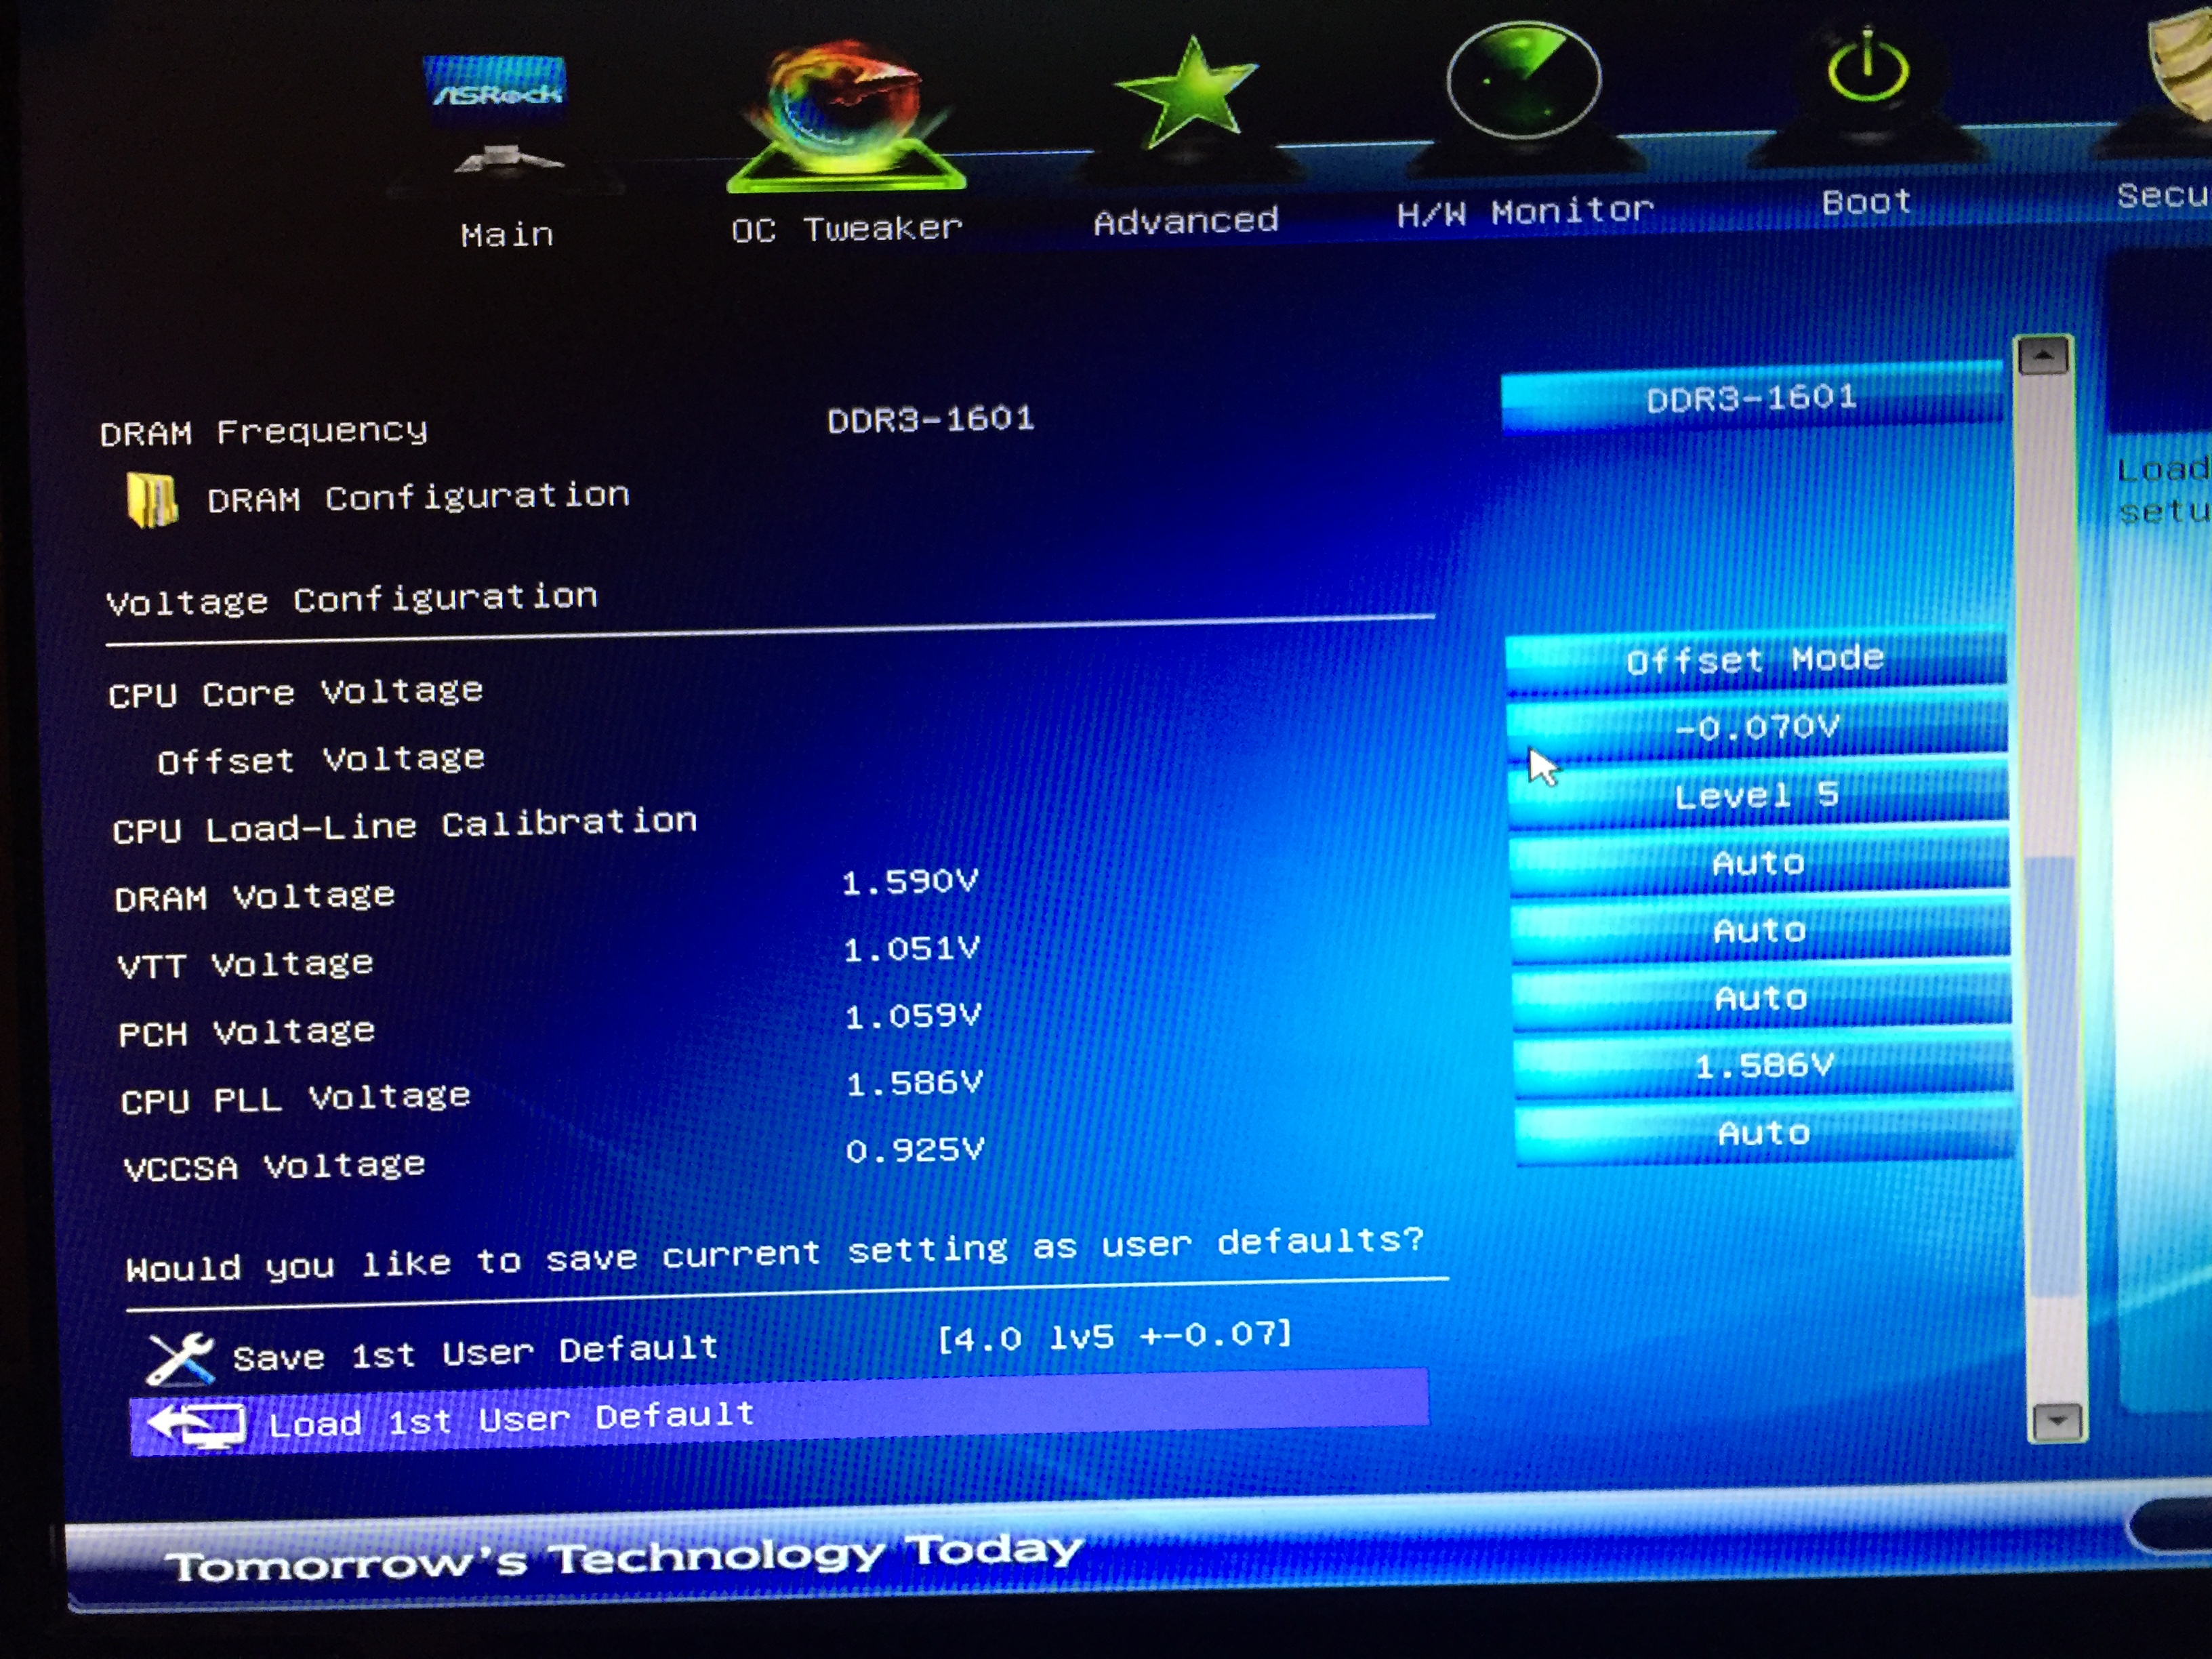
Task: Click the Save 1st User Default tools icon
Action: [x=181, y=1358]
